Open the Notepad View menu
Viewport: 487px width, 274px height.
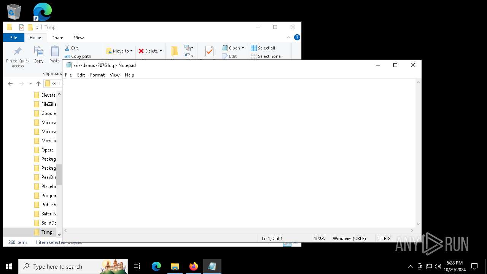[x=115, y=75]
